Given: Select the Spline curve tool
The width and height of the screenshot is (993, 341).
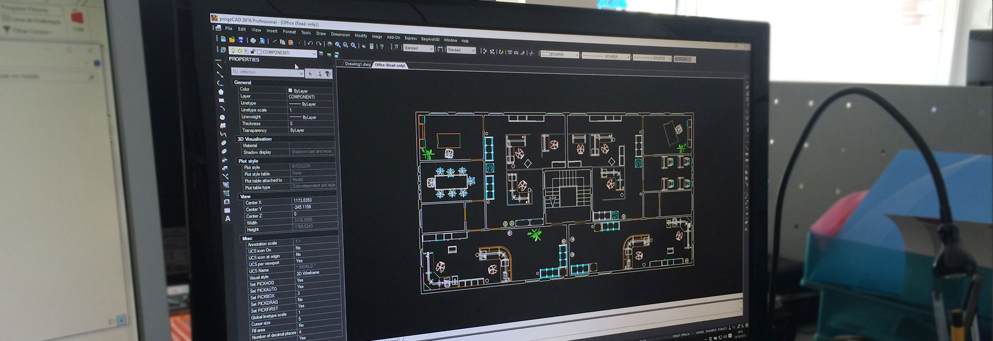Looking at the screenshot, I should tap(223, 134).
